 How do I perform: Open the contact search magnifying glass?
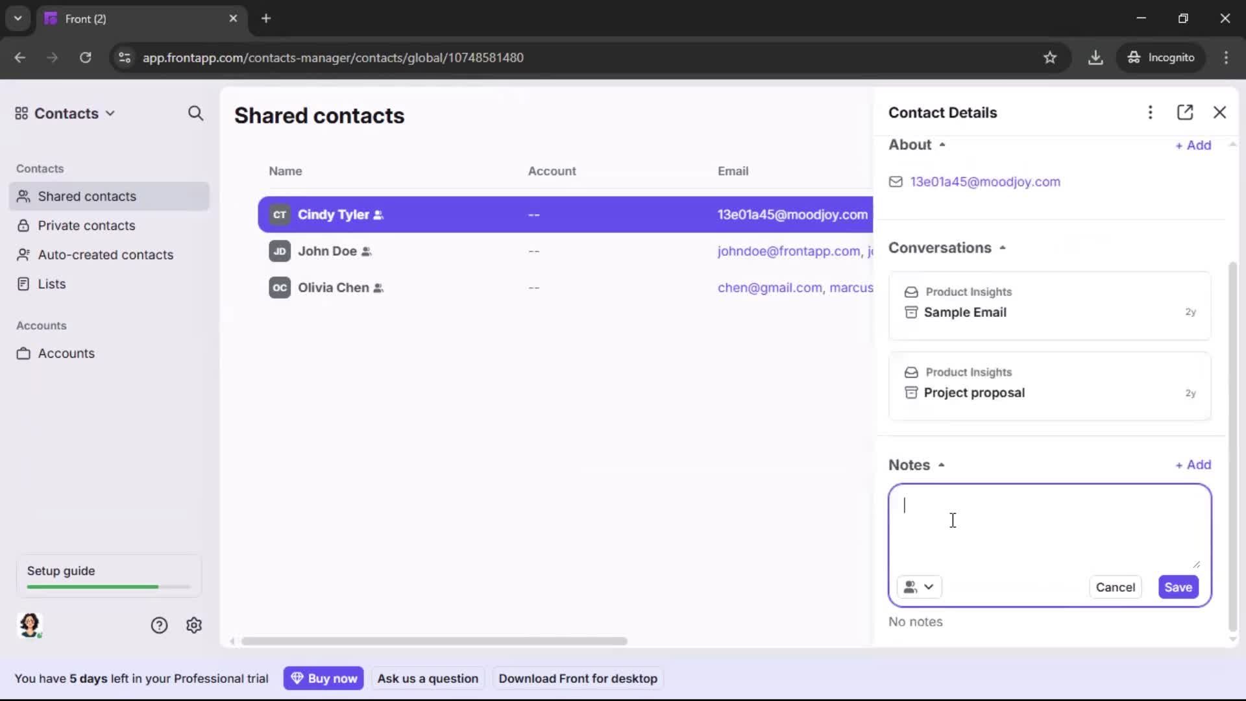[x=196, y=114]
